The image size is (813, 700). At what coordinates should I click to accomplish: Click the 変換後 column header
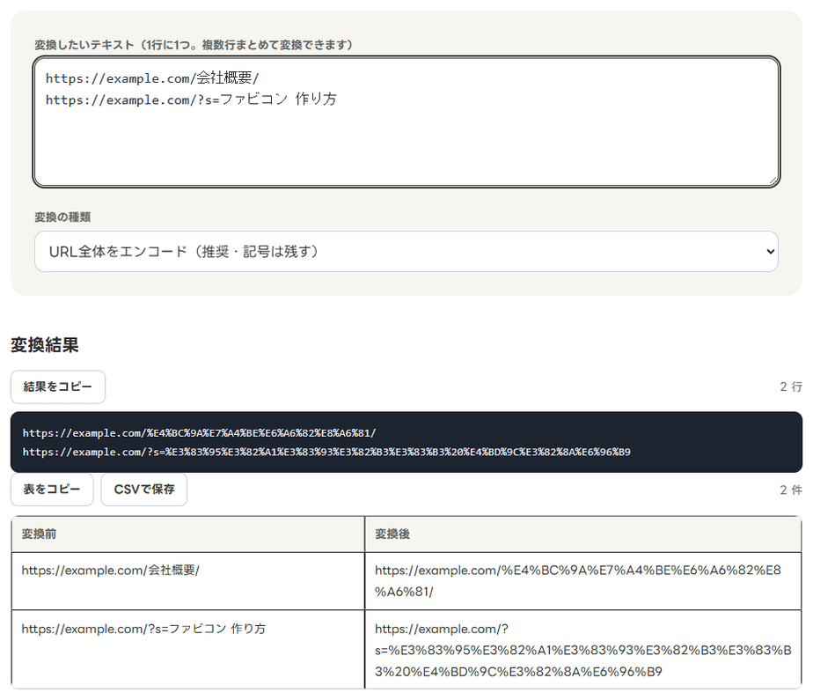(582, 534)
